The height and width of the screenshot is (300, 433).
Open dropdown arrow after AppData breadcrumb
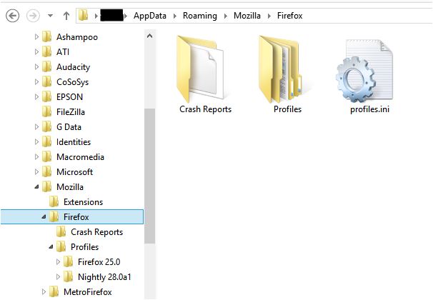[175, 16]
